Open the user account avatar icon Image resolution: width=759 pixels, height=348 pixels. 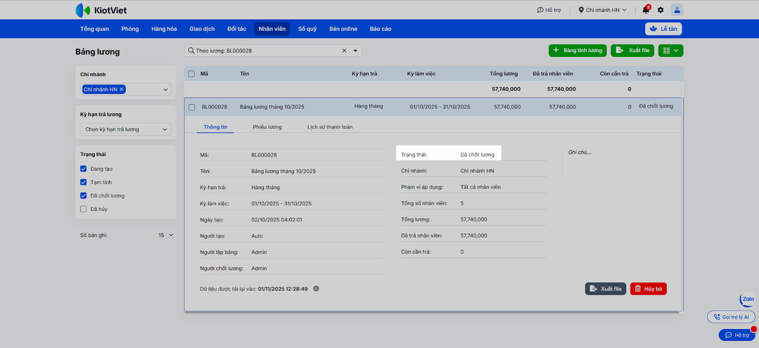[677, 10]
